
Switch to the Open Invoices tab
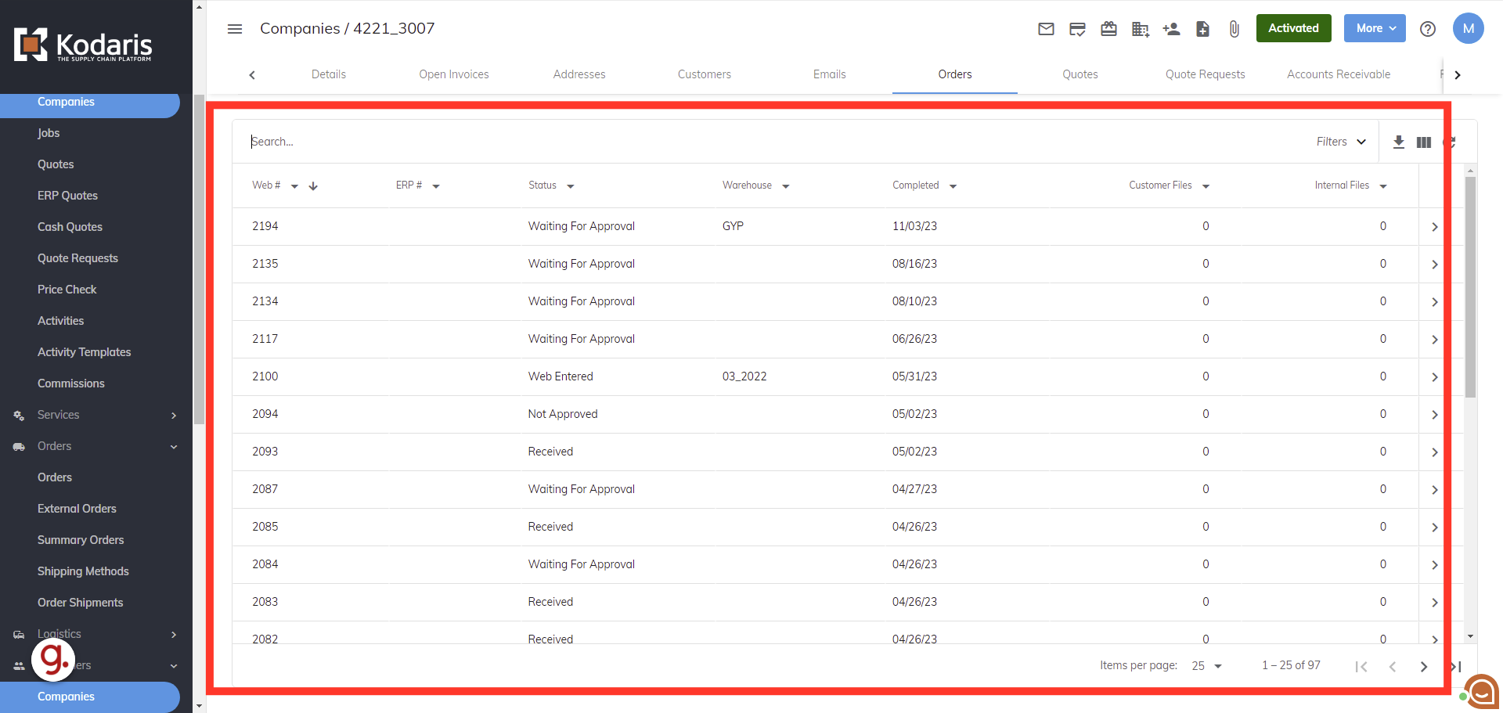coord(454,74)
